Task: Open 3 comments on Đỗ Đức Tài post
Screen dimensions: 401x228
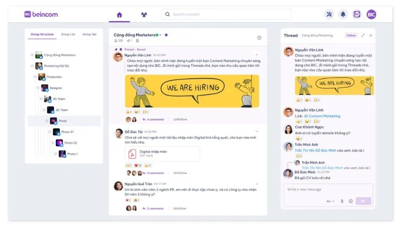Action: pos(153,173)
